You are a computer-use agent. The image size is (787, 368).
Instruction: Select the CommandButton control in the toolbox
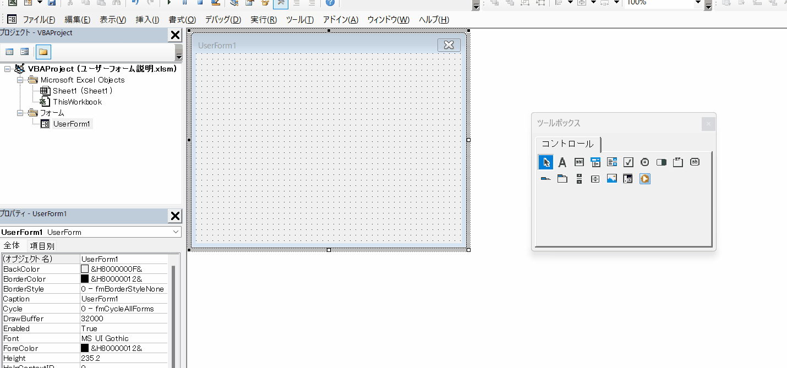[695, 162]
